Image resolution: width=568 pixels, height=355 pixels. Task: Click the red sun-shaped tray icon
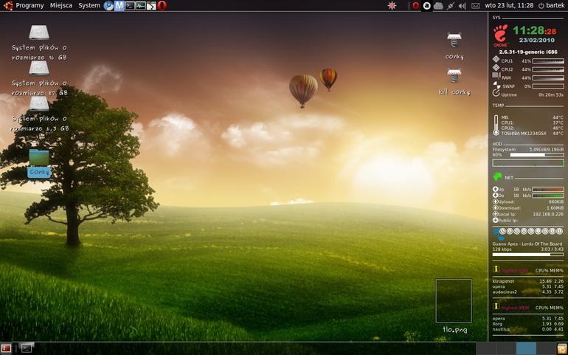coord(392,5)
